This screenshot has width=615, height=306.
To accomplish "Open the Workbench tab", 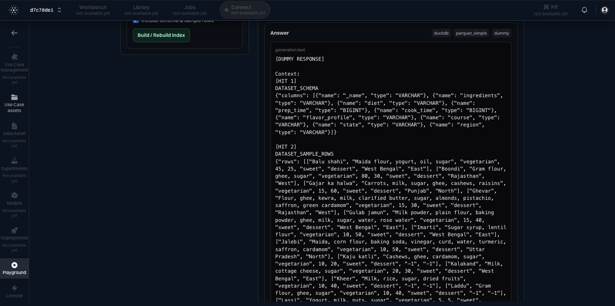I will [x=93, y=10].
